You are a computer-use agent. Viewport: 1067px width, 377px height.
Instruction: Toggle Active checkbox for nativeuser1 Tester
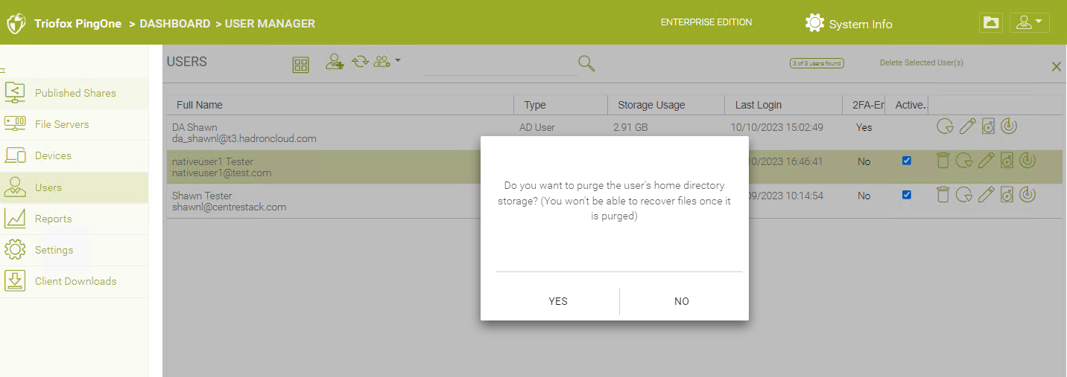pos(907,161)
